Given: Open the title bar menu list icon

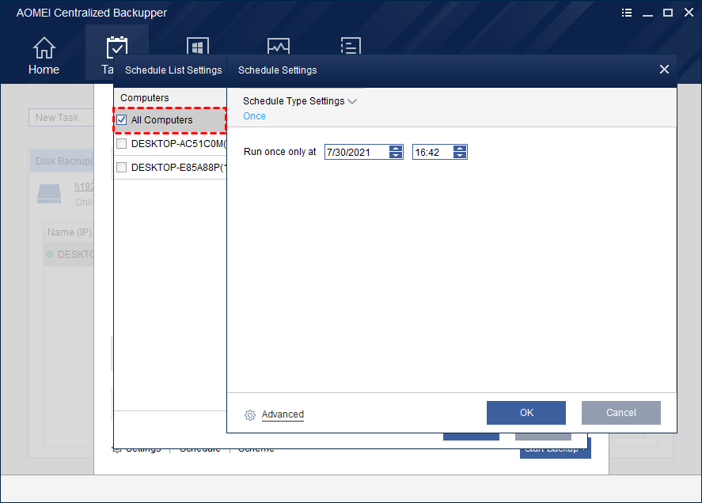Looking at the screenshot, I should 627,13.
